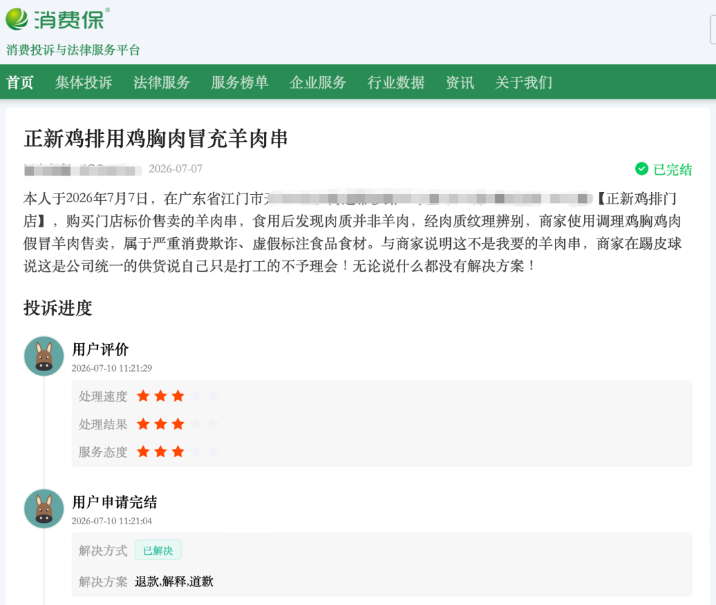This screenshot has width=716, height=605.
Task: Click the blurred username next to the date
Action: click(83, 170)
